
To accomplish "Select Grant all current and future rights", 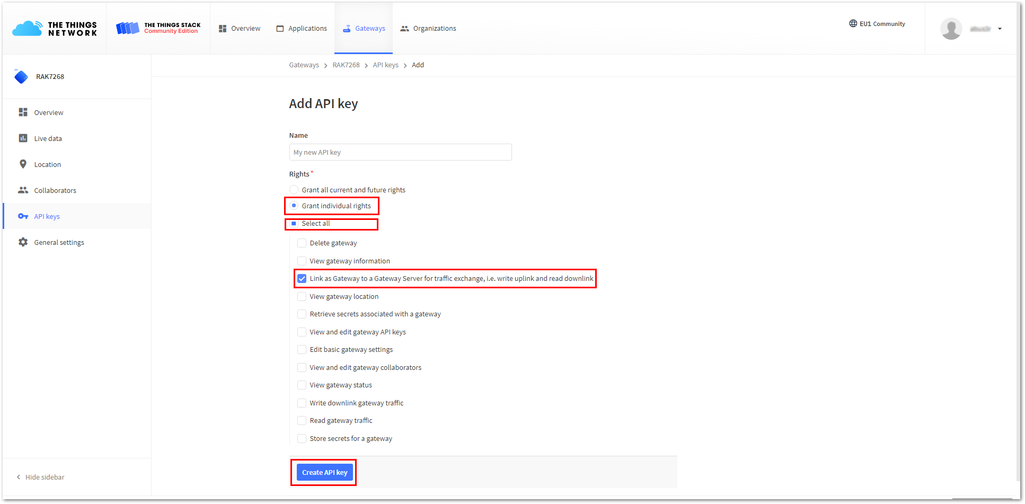I will tap(294, 189).
